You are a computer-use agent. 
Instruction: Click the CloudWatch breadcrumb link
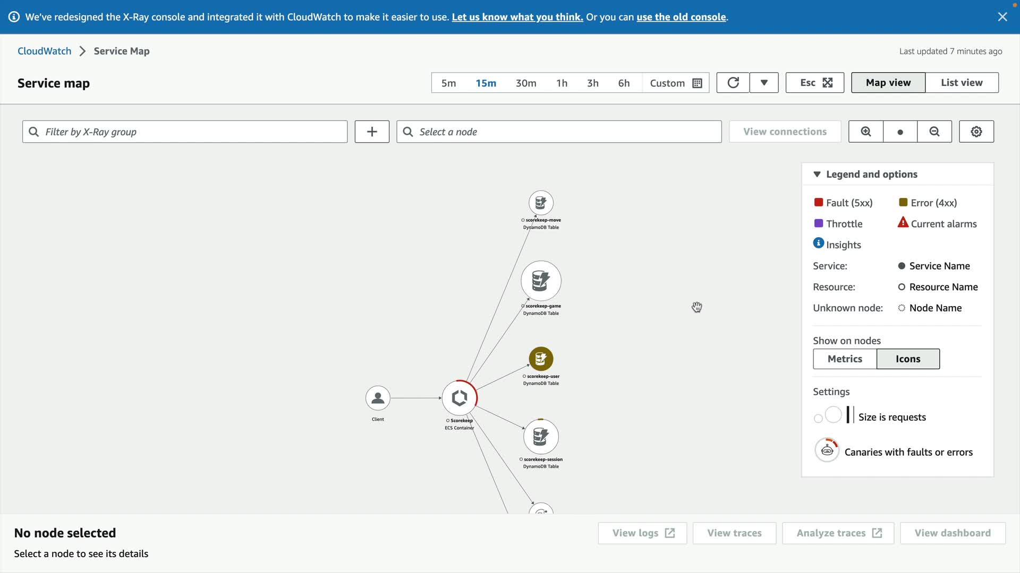tap(44, 51)
